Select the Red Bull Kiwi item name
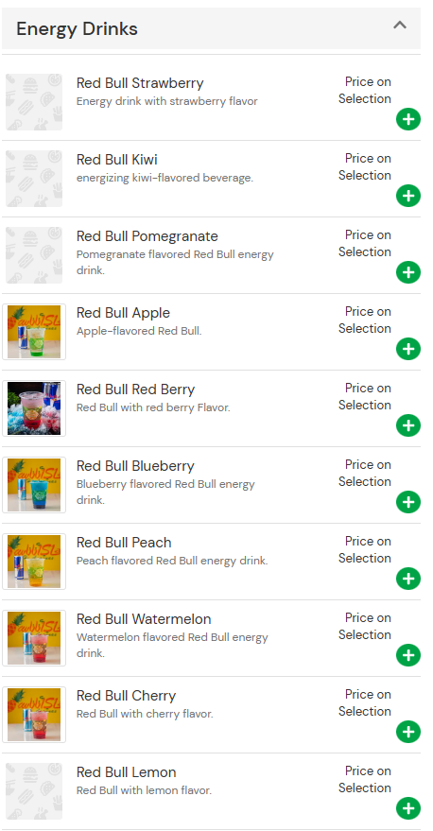The image size is (433, 831). (117, 160)
